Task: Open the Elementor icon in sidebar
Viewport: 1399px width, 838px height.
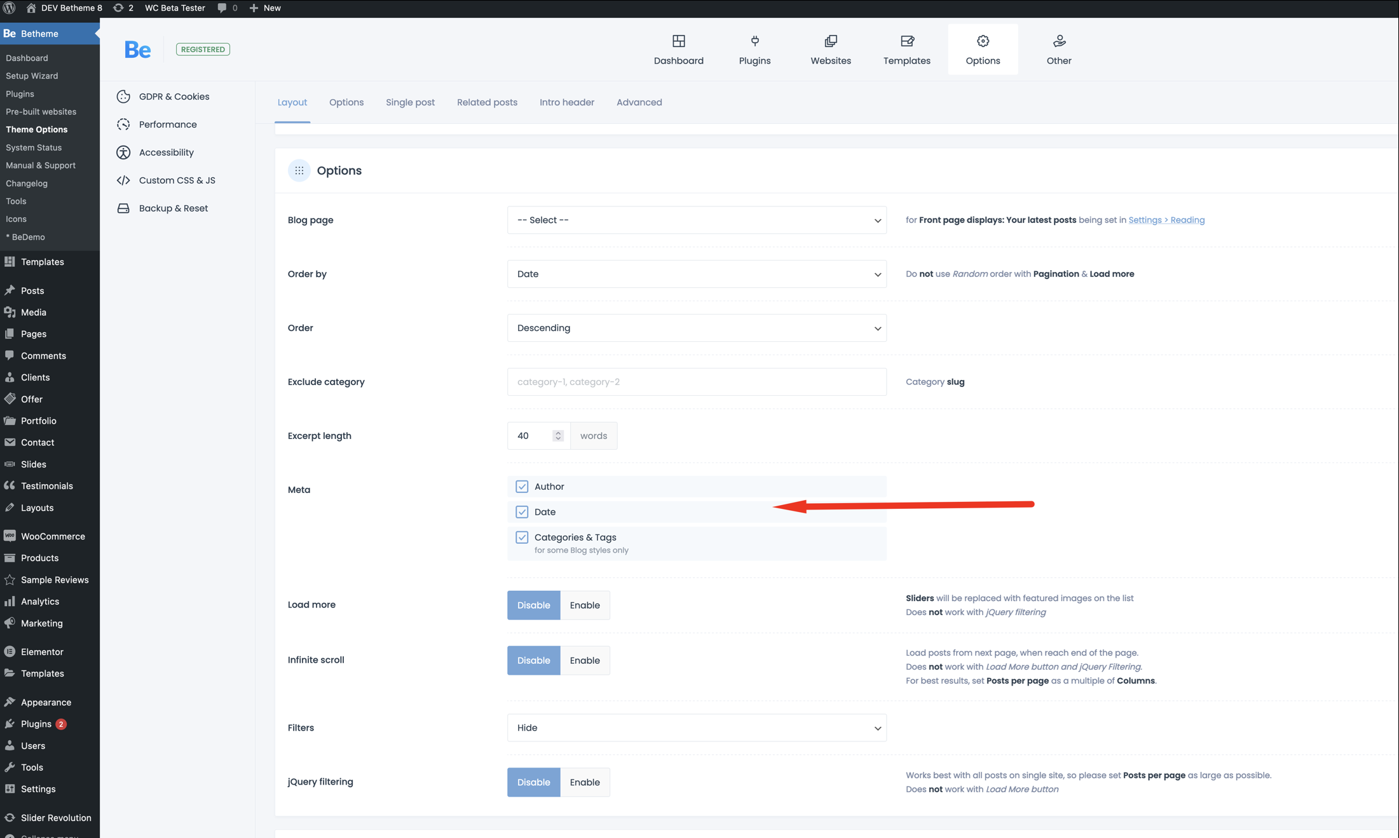Action: tap(10, 652)
